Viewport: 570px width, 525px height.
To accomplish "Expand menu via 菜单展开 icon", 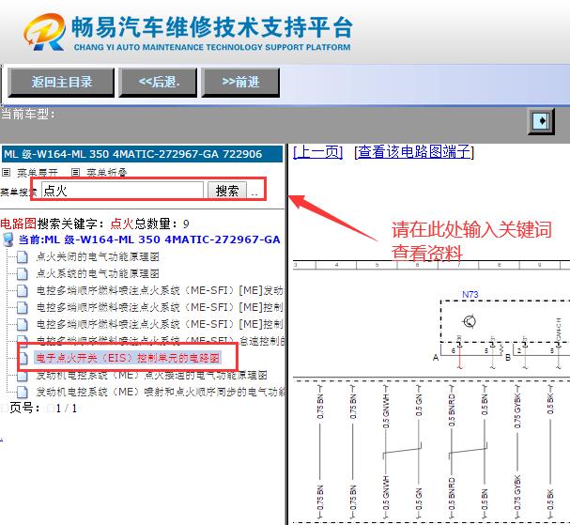I will point(7,172).
